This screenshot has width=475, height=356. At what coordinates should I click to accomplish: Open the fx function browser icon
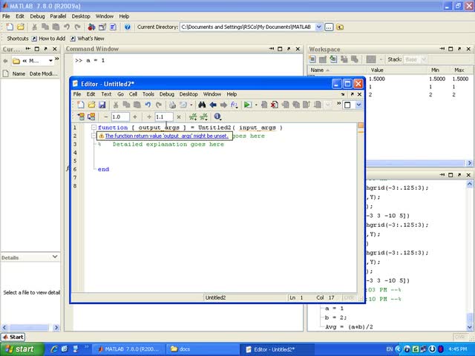[234, 105]
